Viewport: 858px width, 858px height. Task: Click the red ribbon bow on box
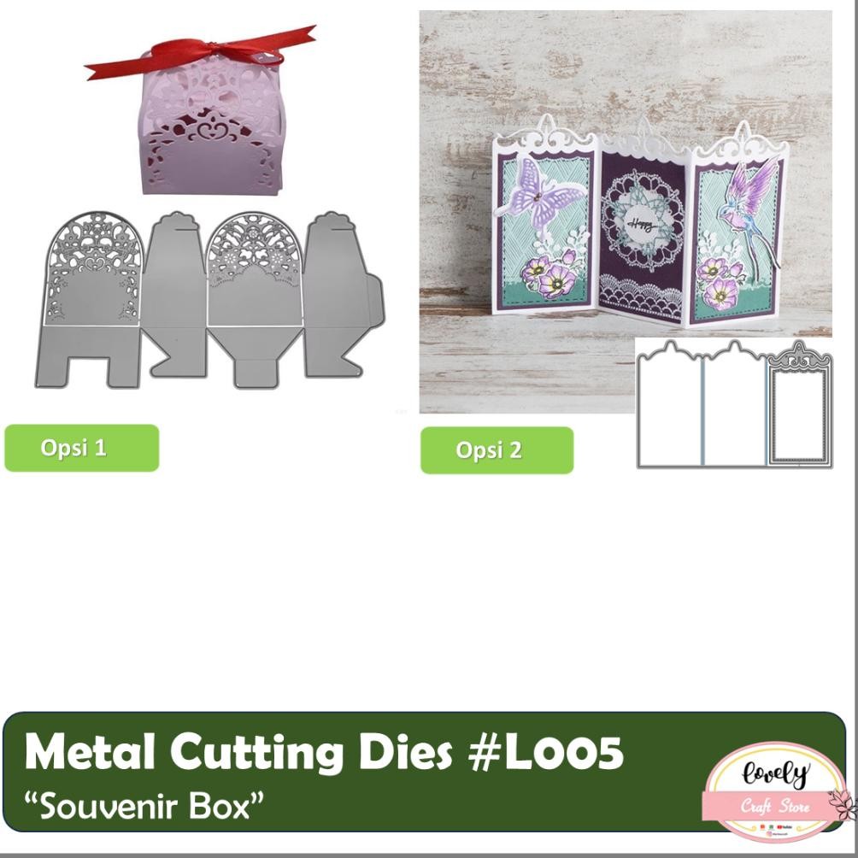click(200, 52)
